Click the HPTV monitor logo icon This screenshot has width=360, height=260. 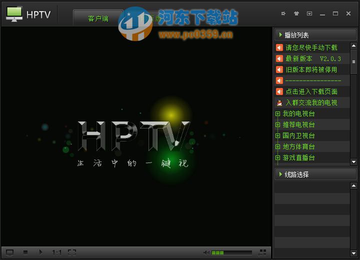click(x=14, y=14)
